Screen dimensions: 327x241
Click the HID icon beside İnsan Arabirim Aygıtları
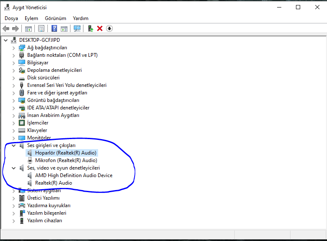[22, 115]
